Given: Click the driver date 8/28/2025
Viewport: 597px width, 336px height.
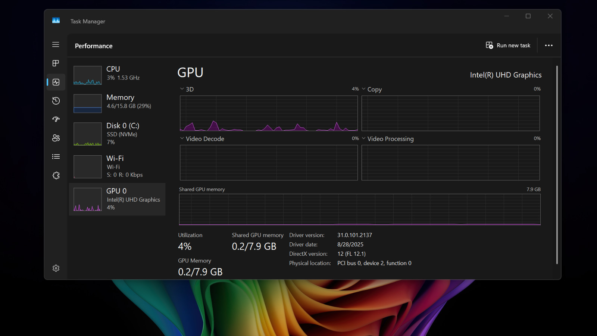Looking at the screenshot, I should click(x=350, y=245).
